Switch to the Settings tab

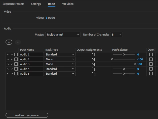[x=36, y=4]
